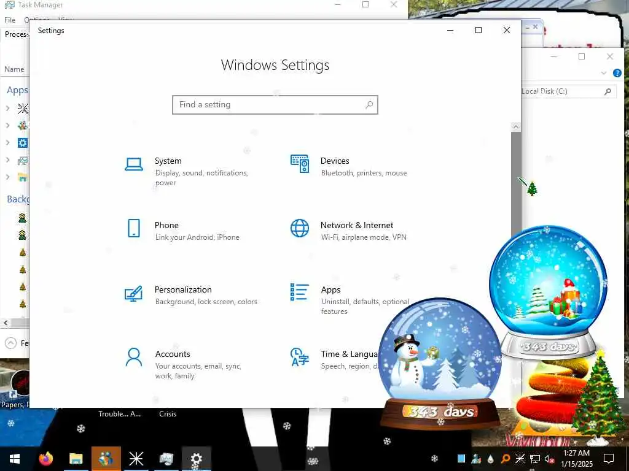The image size is (629, 471).
Task: Click the magnifier icon in Settings search
Action: click(369, 104)
